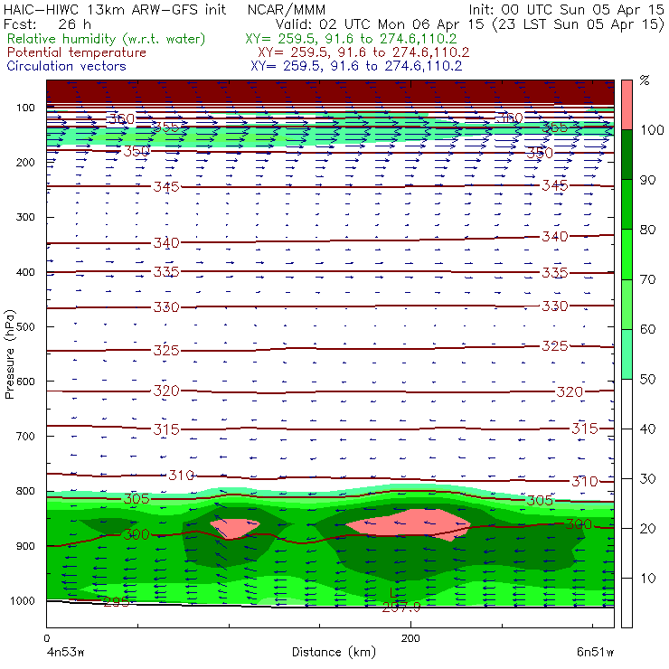This screenshot has height=669, width=669.
Task: Click the 'Fcst: 26 h' forecast text
Action: click(47, 24)
